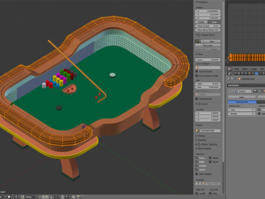The image size is (265, 199).
Task: Select the Global transform button
Action: pos(202,22)
